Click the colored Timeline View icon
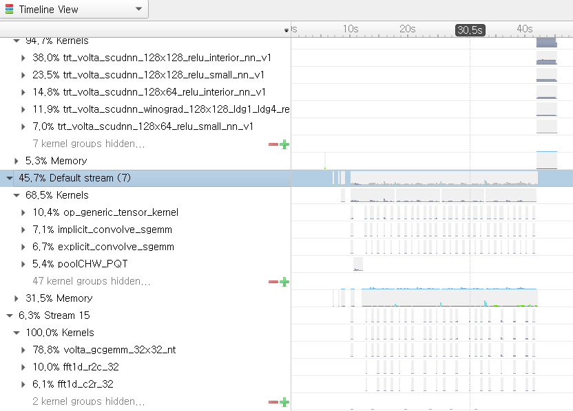Screen dimensions: 573x411 [8, 10]
